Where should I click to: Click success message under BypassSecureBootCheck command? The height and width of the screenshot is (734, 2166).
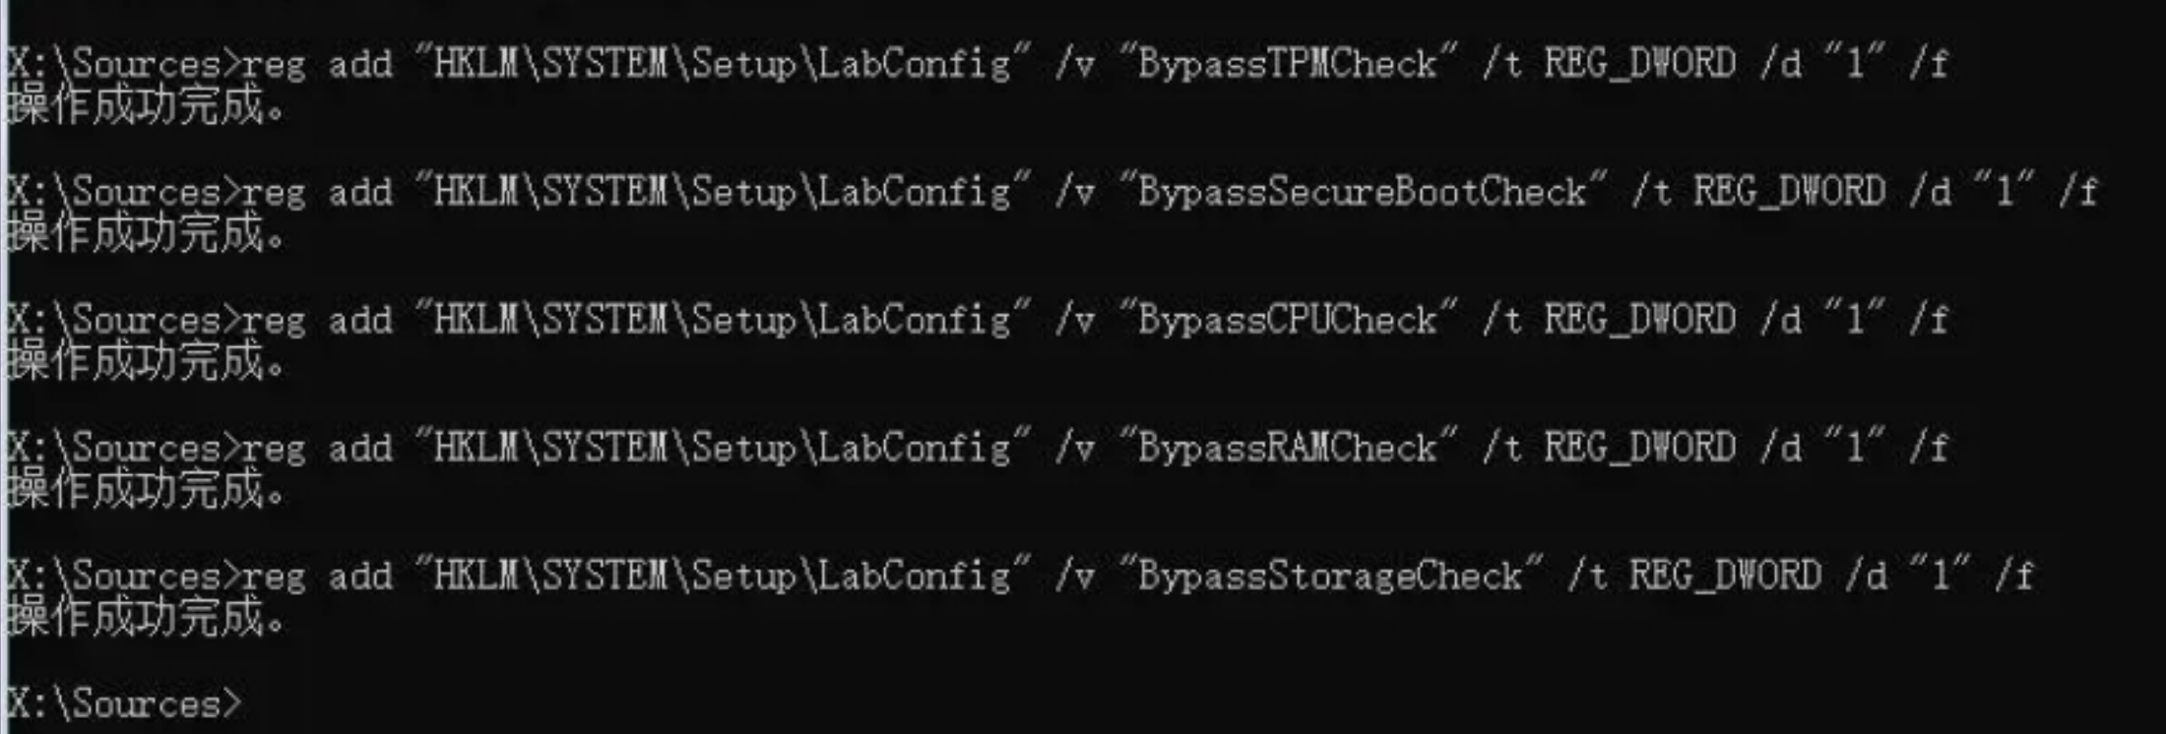tap(146, 233)
